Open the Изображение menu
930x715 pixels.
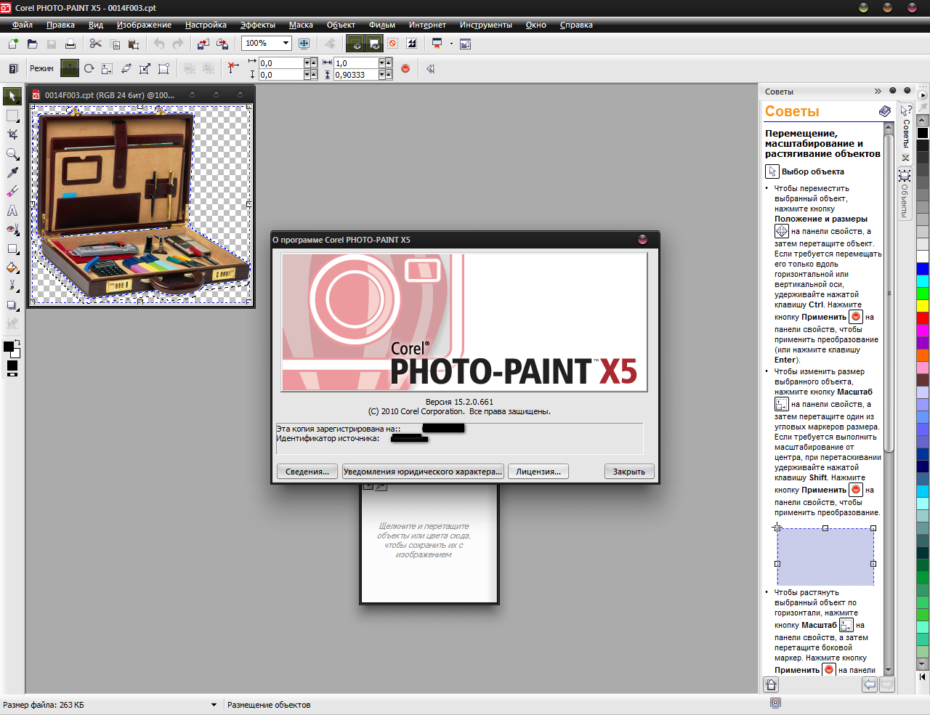[144, 25]
